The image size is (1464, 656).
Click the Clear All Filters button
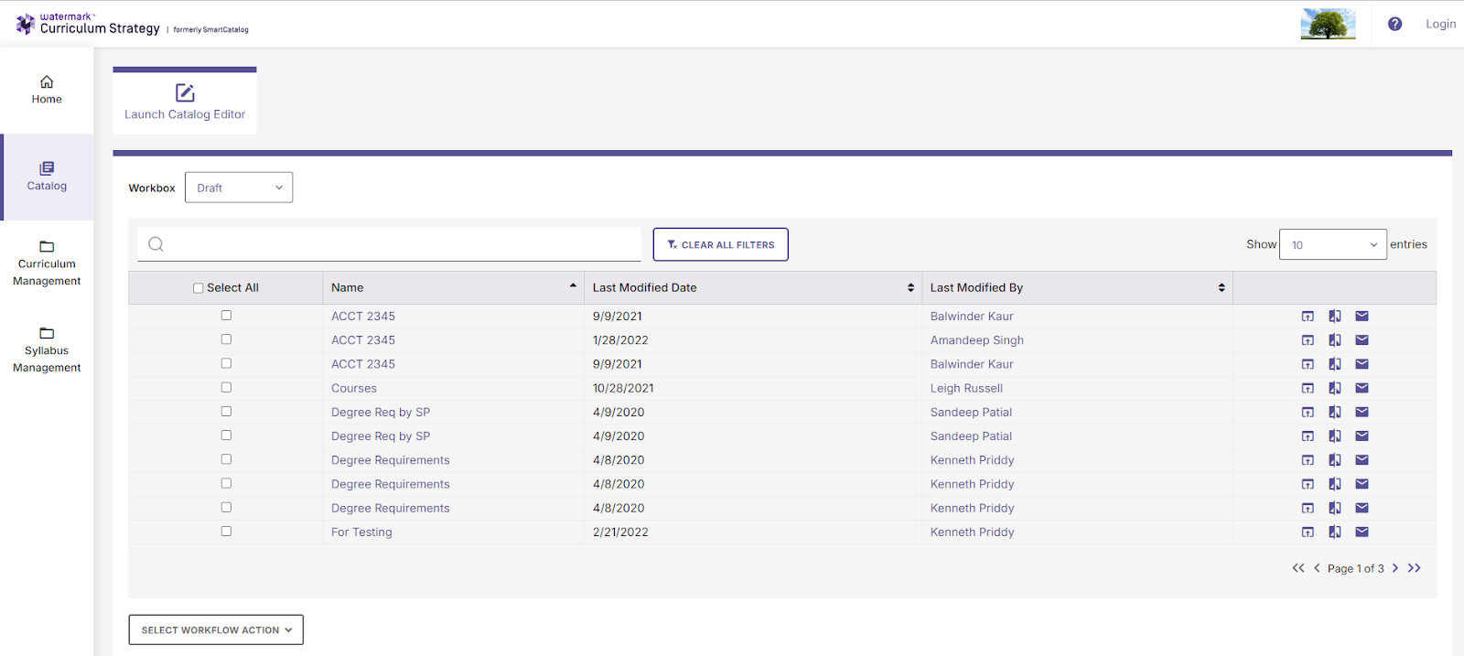click(720, 244)
